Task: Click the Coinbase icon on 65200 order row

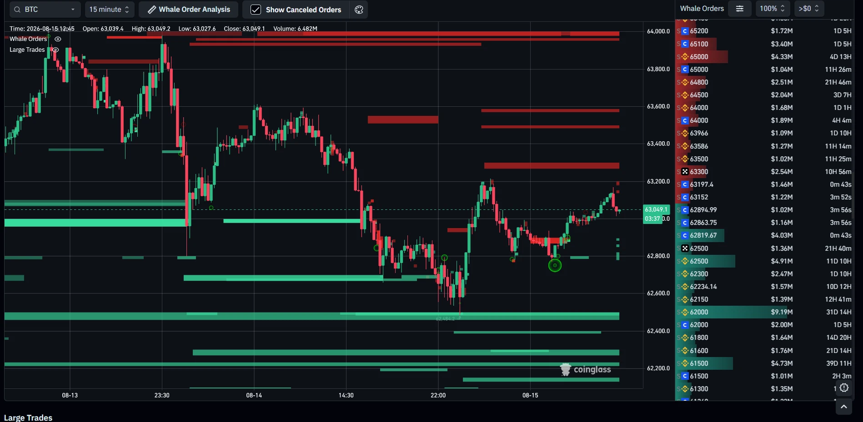Action: point(685,31)
